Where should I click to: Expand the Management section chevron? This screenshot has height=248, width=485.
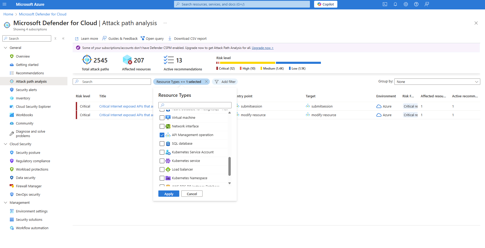click(x=5, y=202)
